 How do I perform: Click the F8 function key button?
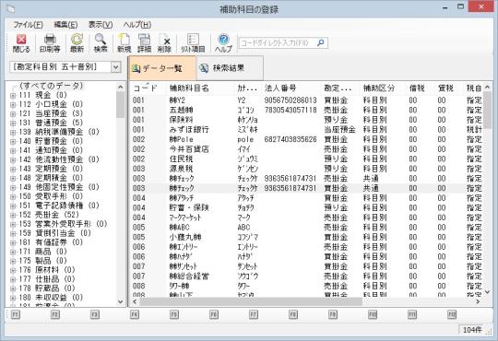[x=293, y=314]
